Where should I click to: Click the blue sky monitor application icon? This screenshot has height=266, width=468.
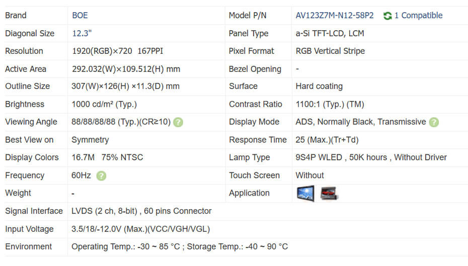coord(305,194)
